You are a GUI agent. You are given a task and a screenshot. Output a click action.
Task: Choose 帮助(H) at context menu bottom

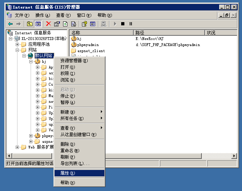tap(79, 183)
